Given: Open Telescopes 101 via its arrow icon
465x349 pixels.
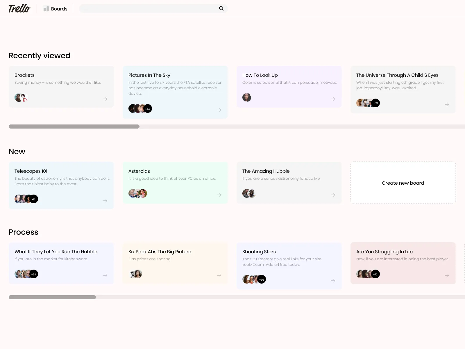Looking at the screenshot, I should [x=105, y=200].
